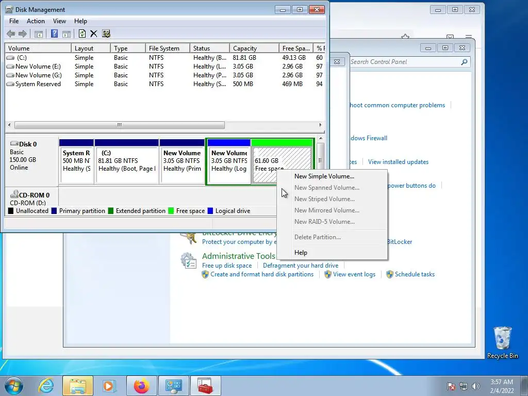Click the left scroll arrow of volume list
The image size is (528, 396).
[9, 125]
